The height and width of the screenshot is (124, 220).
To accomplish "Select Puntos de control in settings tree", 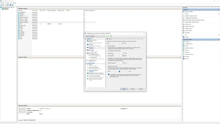I will 93,70.
